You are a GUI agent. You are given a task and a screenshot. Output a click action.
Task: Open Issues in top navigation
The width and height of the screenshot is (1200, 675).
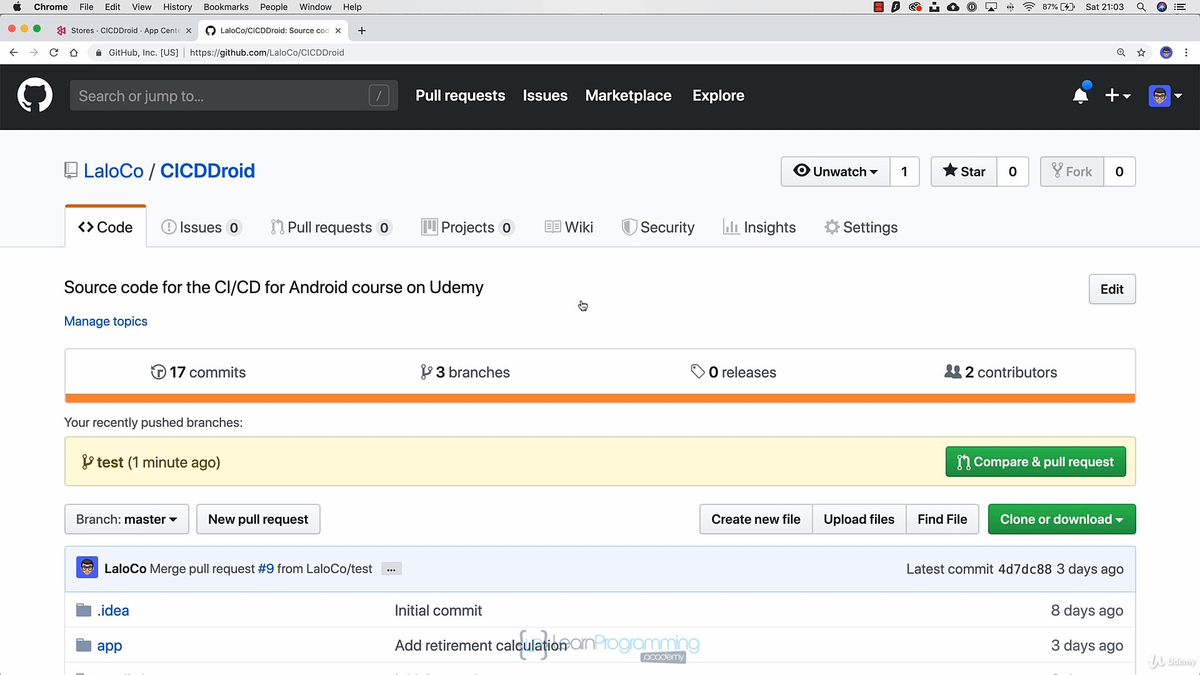[x=545, y=96]
